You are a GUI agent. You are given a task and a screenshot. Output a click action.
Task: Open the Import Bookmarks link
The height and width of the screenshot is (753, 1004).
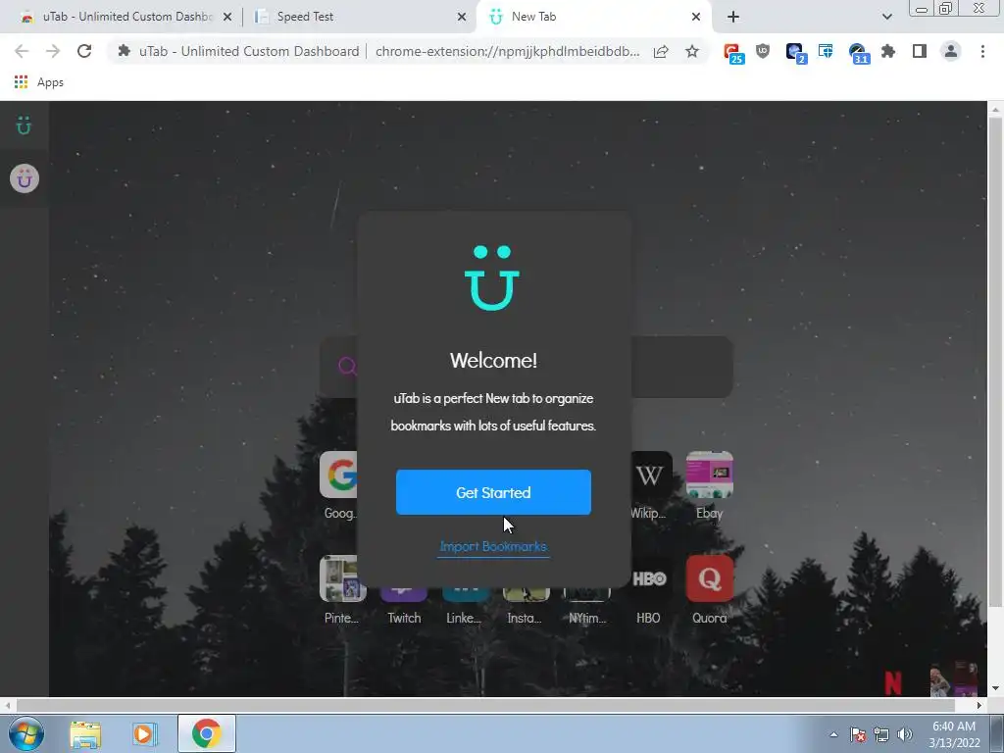click(493, 546)
